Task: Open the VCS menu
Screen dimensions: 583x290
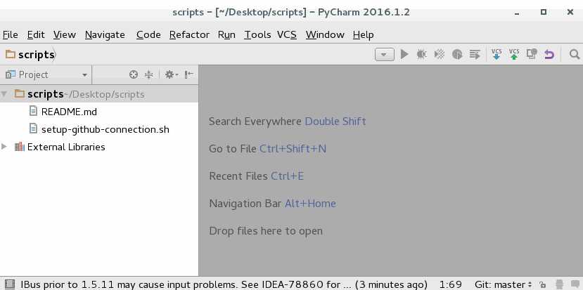Action: click(x=287, y=34)
